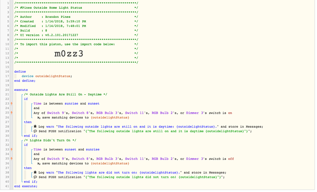This screenshot has width=317, height=192.
Task: Click the lightning bolt icon on line 35
Action: click(x=12, y=159)
